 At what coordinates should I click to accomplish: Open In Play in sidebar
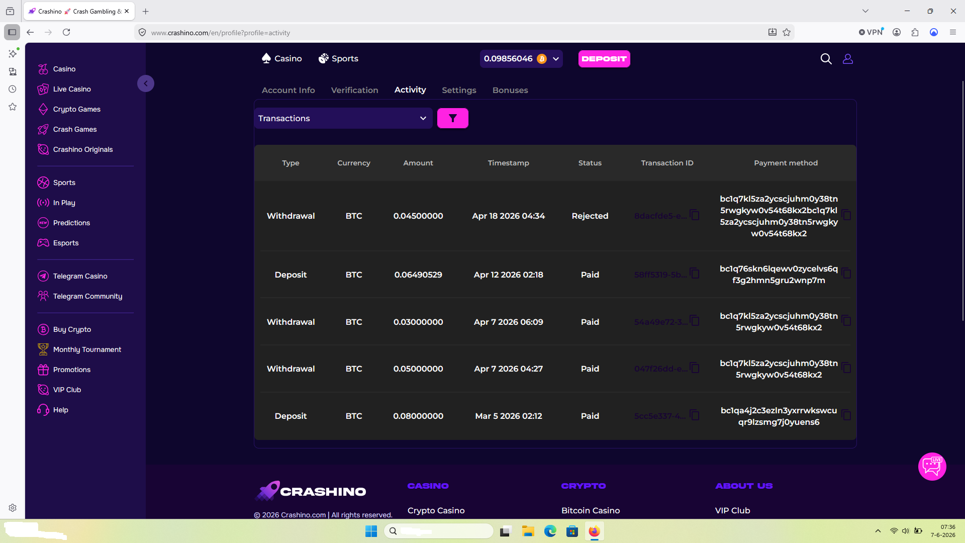56,203
